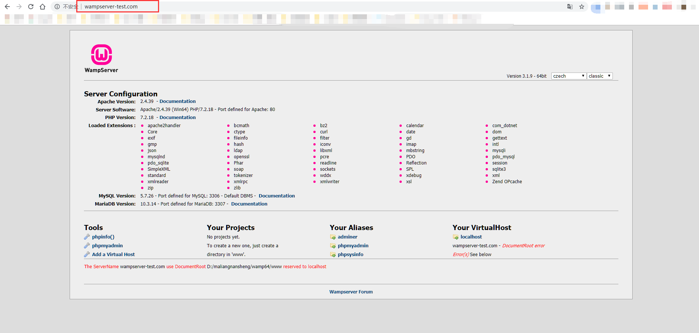Open the adminer alias link
This screenshot has height=333, width=699.
(347, 237)
